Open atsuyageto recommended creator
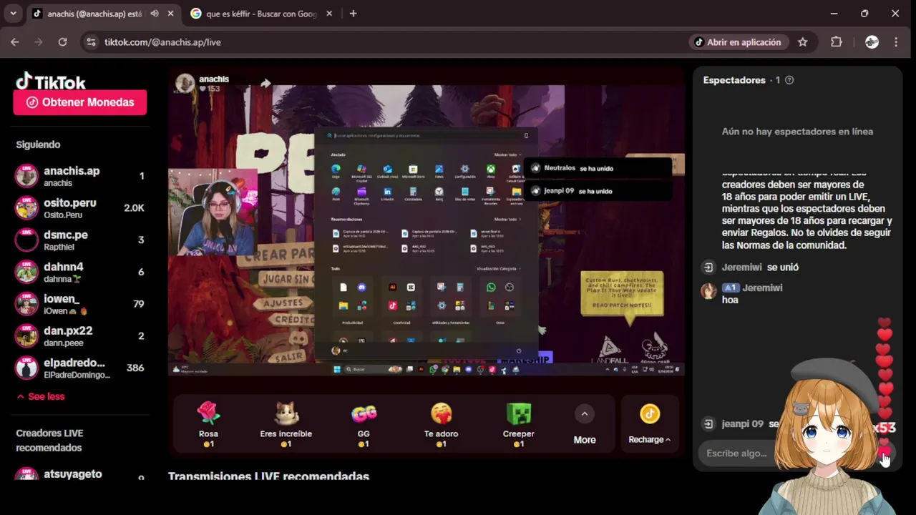 pyautogui.click(x=80, y=474)
